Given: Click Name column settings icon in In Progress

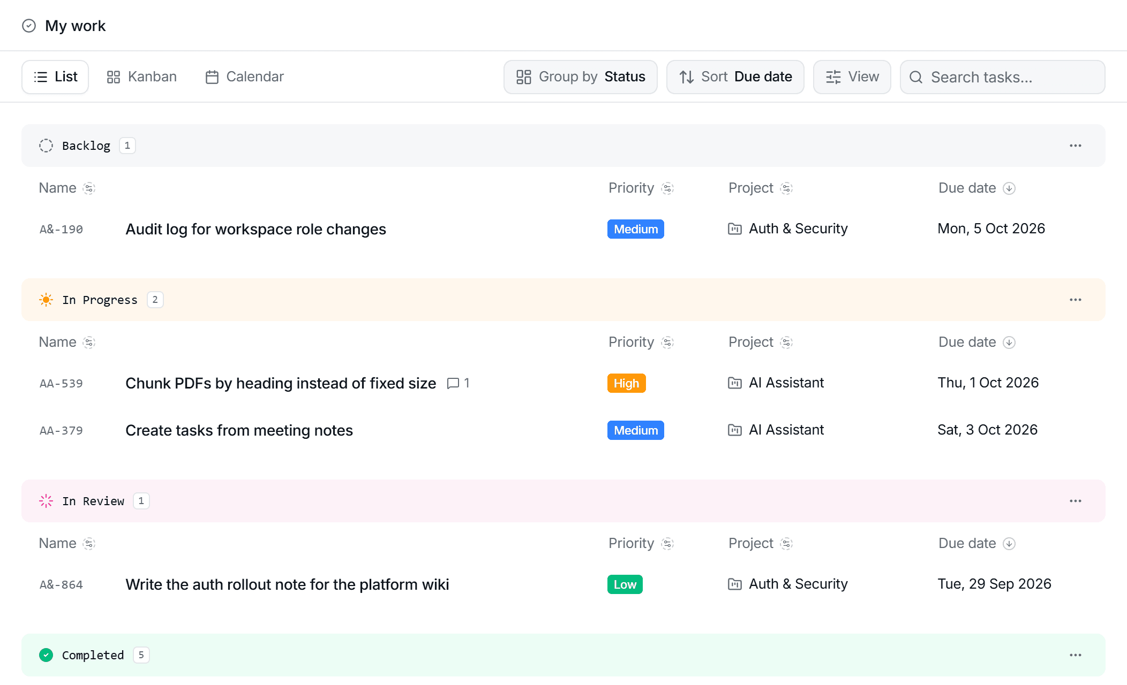Looking at the screenshot, I should (x=89, y=342).
